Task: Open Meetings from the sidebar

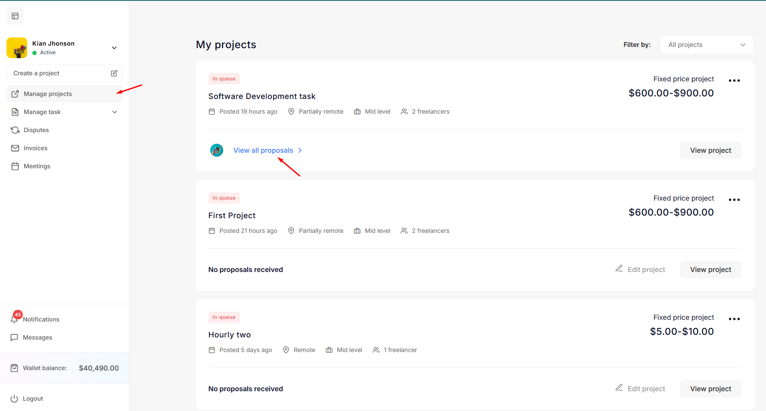Action: 37,166
